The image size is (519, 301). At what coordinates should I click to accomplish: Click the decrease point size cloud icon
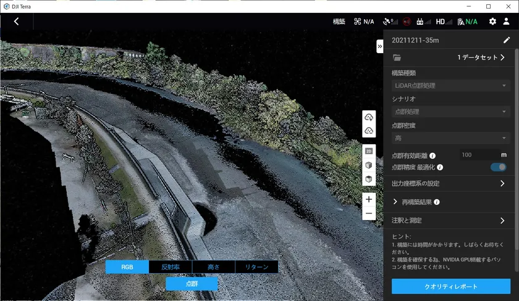369,131
